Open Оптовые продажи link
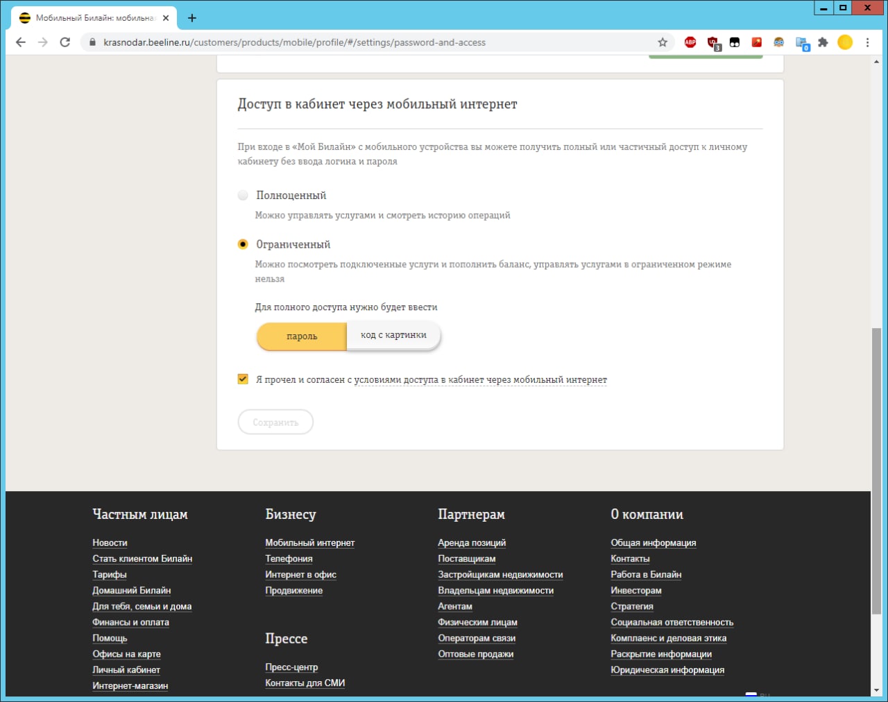This screenshot has width=888, height=702. pos(476,654)
